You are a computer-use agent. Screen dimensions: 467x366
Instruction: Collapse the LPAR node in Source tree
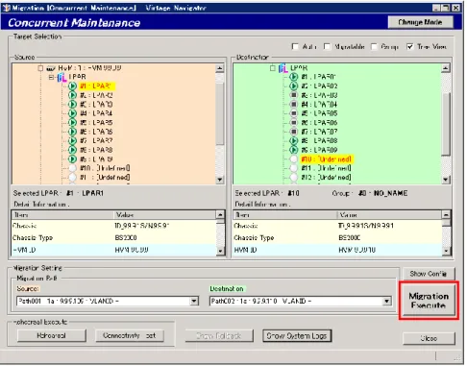51,77
